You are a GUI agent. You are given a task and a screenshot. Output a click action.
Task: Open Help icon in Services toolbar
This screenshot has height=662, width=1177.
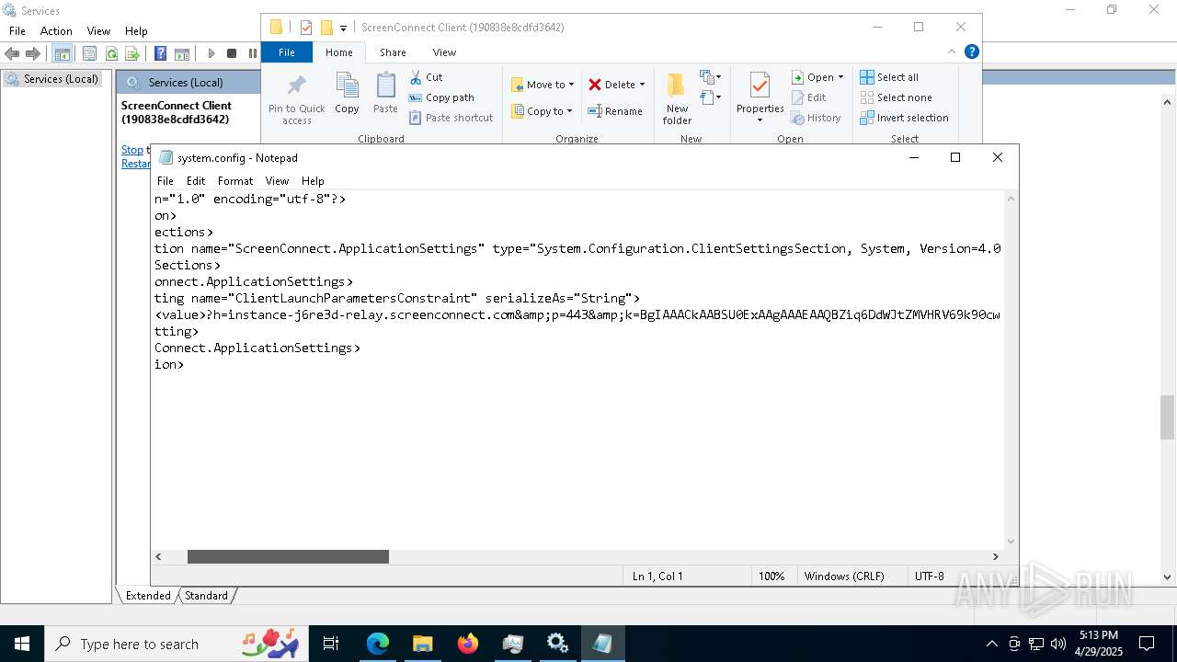click(160, 54)
